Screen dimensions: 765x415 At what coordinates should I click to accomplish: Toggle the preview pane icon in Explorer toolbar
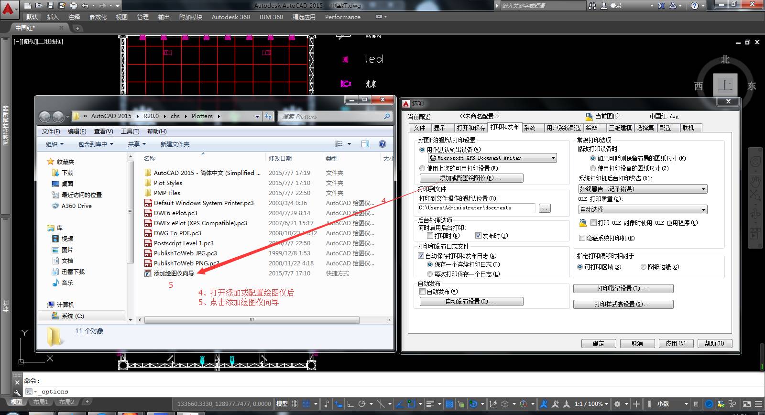pos(365,144)
